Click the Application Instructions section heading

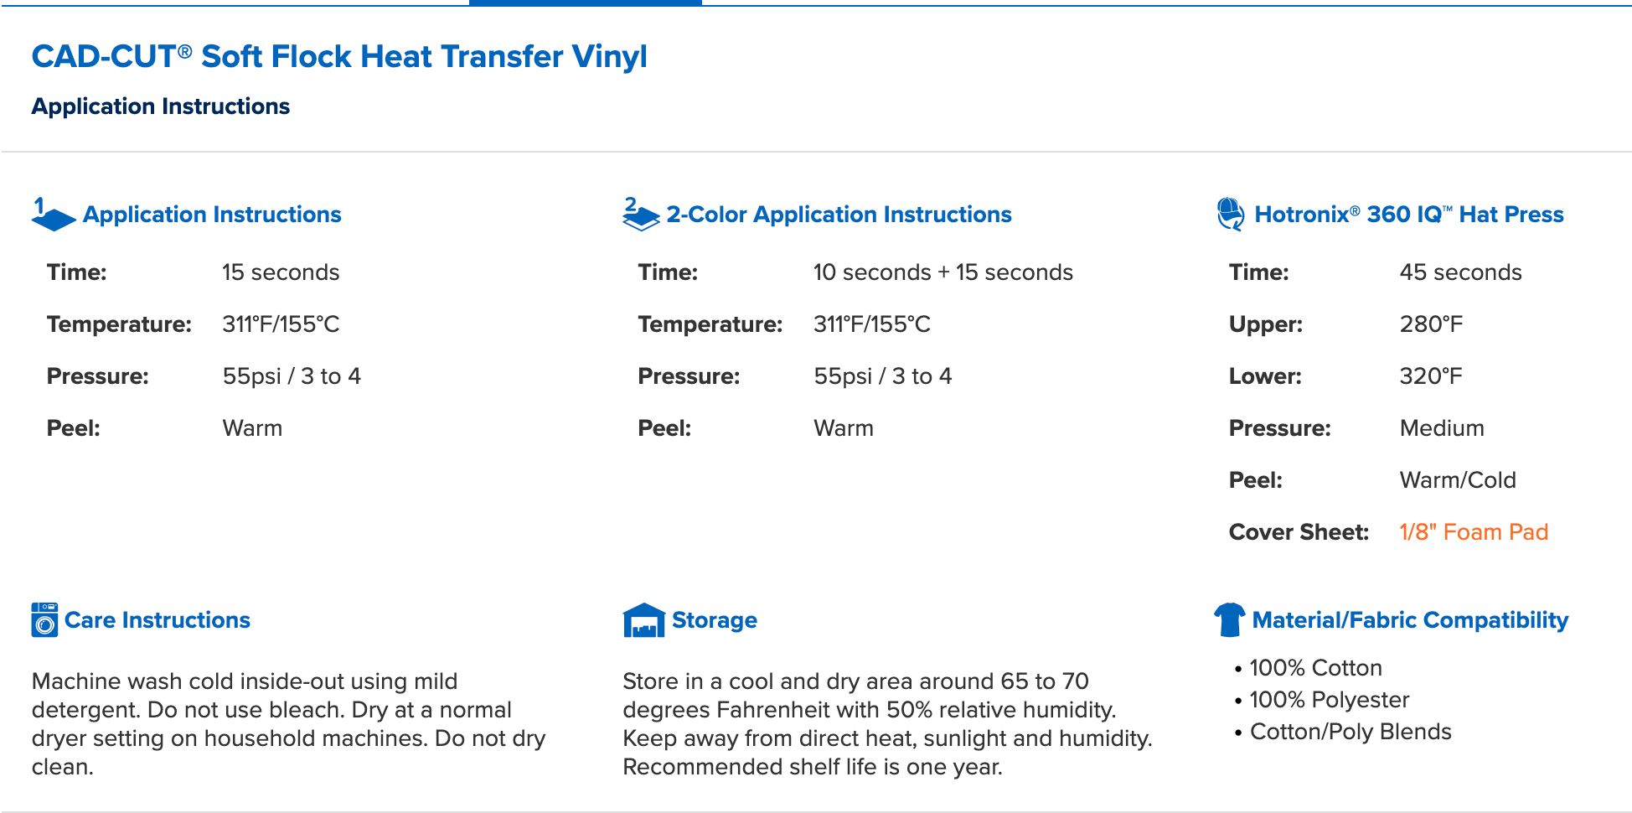point(212,215)
